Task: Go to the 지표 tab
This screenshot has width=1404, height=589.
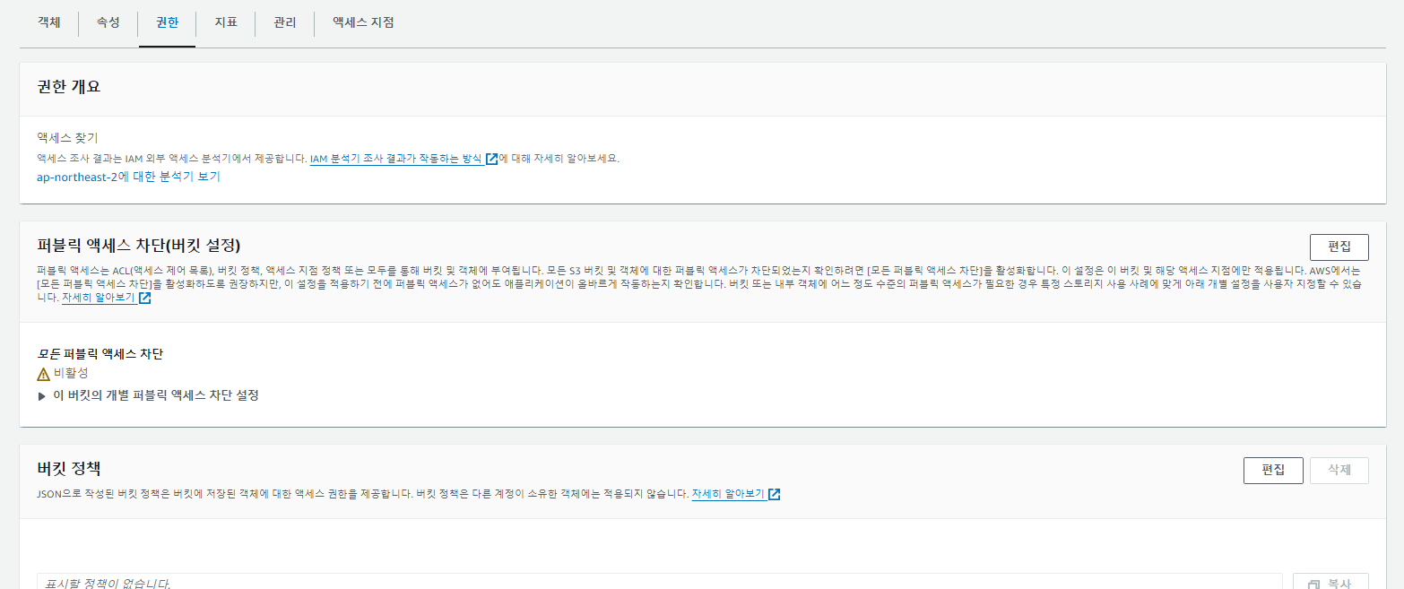Action: (225, 22)
